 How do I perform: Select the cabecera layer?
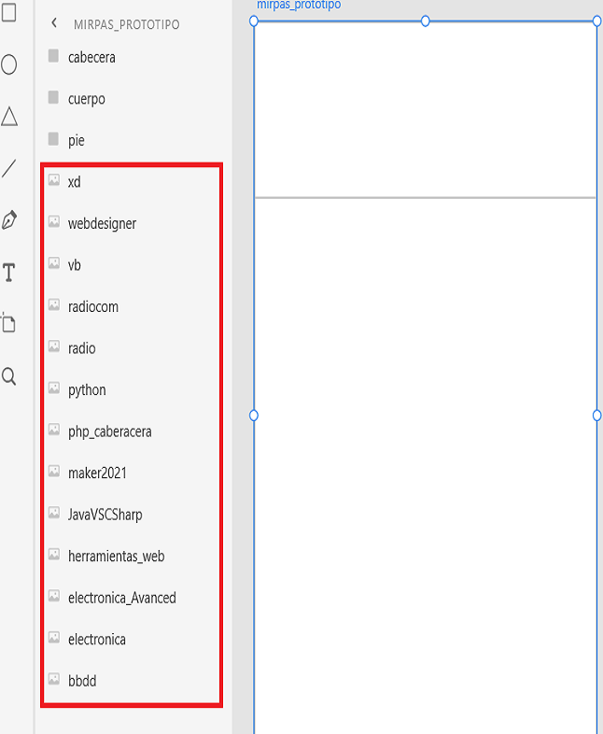(x=91, y=57)
